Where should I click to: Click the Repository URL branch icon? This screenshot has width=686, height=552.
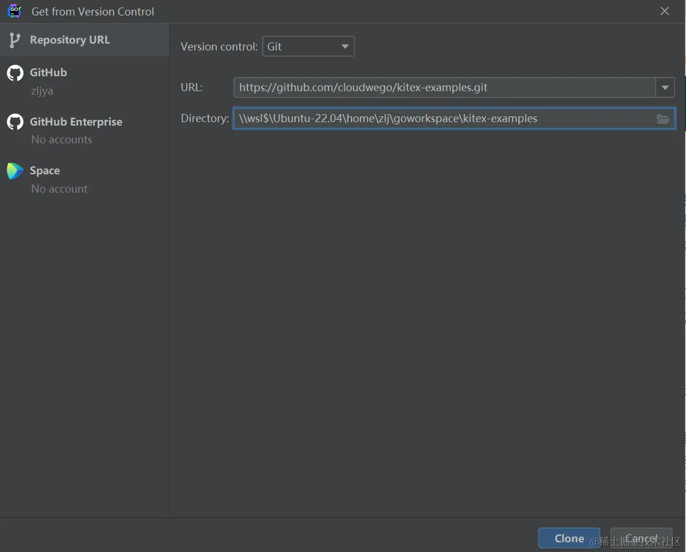click(x=14, y=40)
